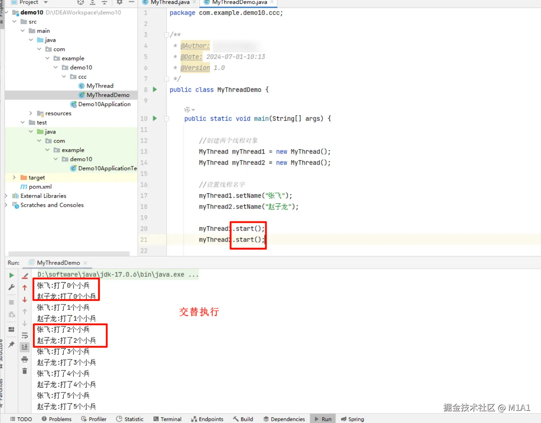Expand all nodes in the Project panel
Viewport: 541px width, 423px height.
coord(92,2)
